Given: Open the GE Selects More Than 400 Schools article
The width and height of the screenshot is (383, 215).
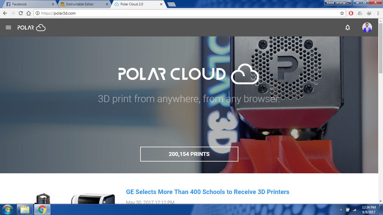Looking at the screenshot, I should [208, 192].
